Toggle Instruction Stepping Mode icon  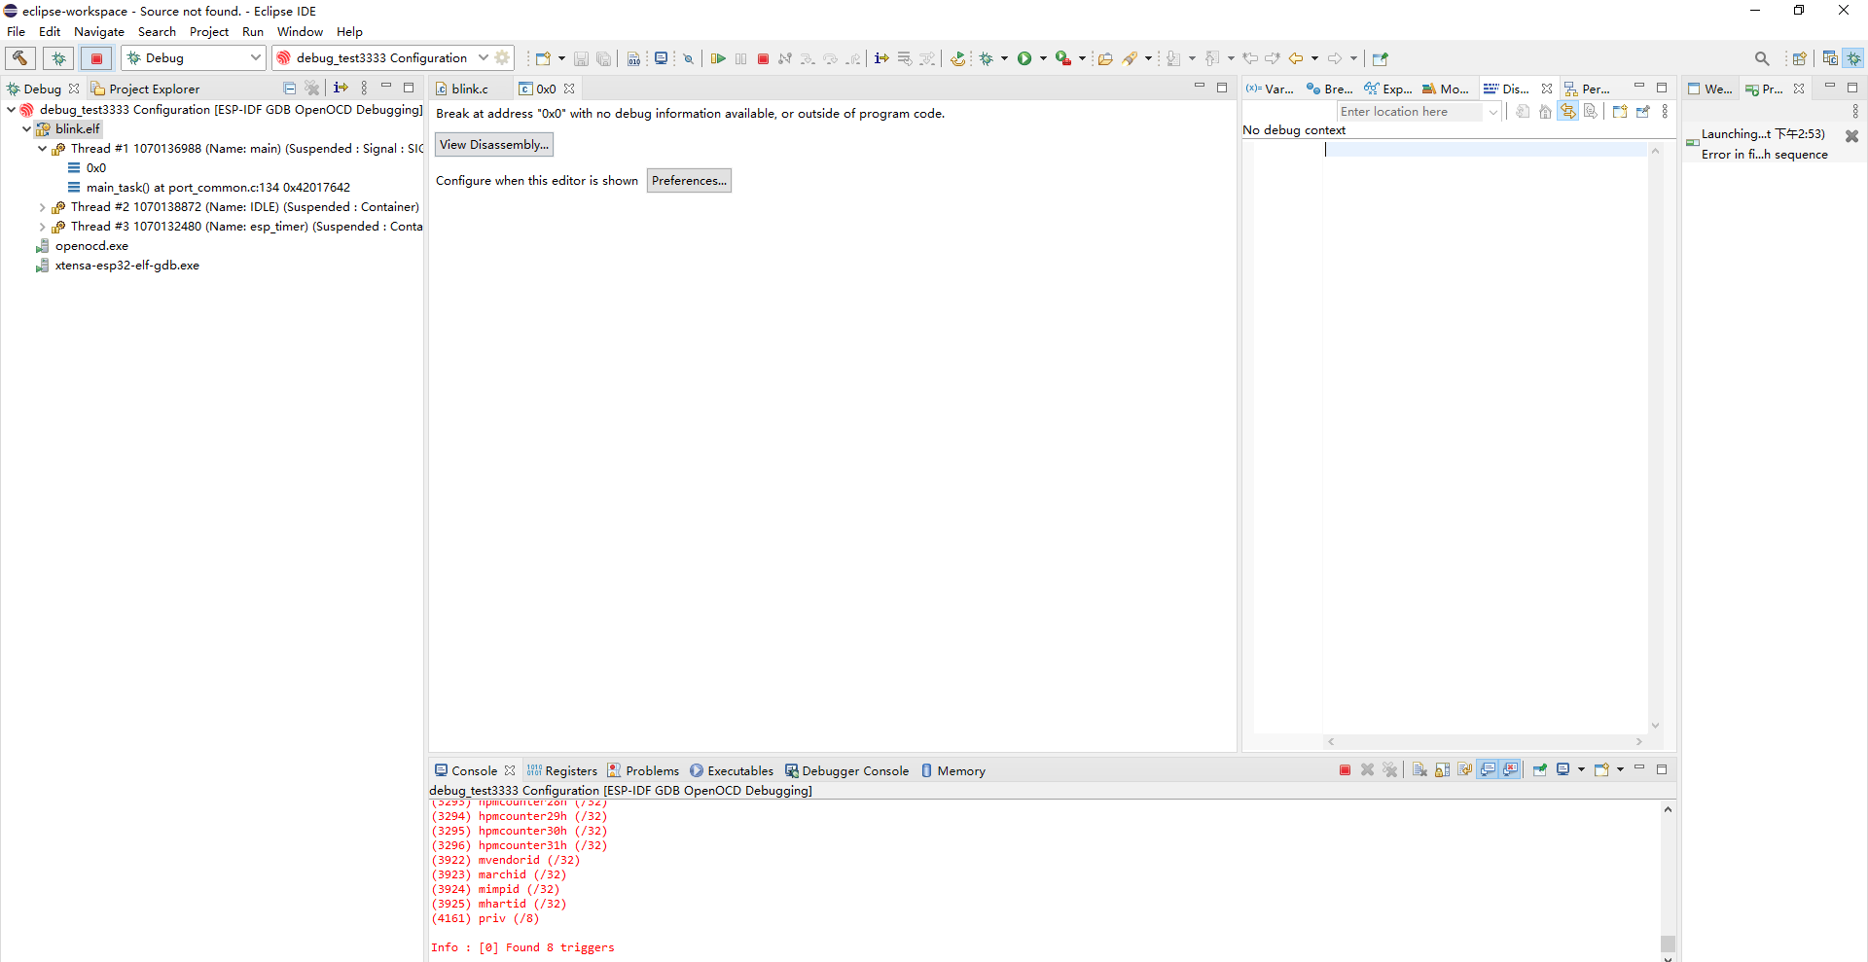881,58
